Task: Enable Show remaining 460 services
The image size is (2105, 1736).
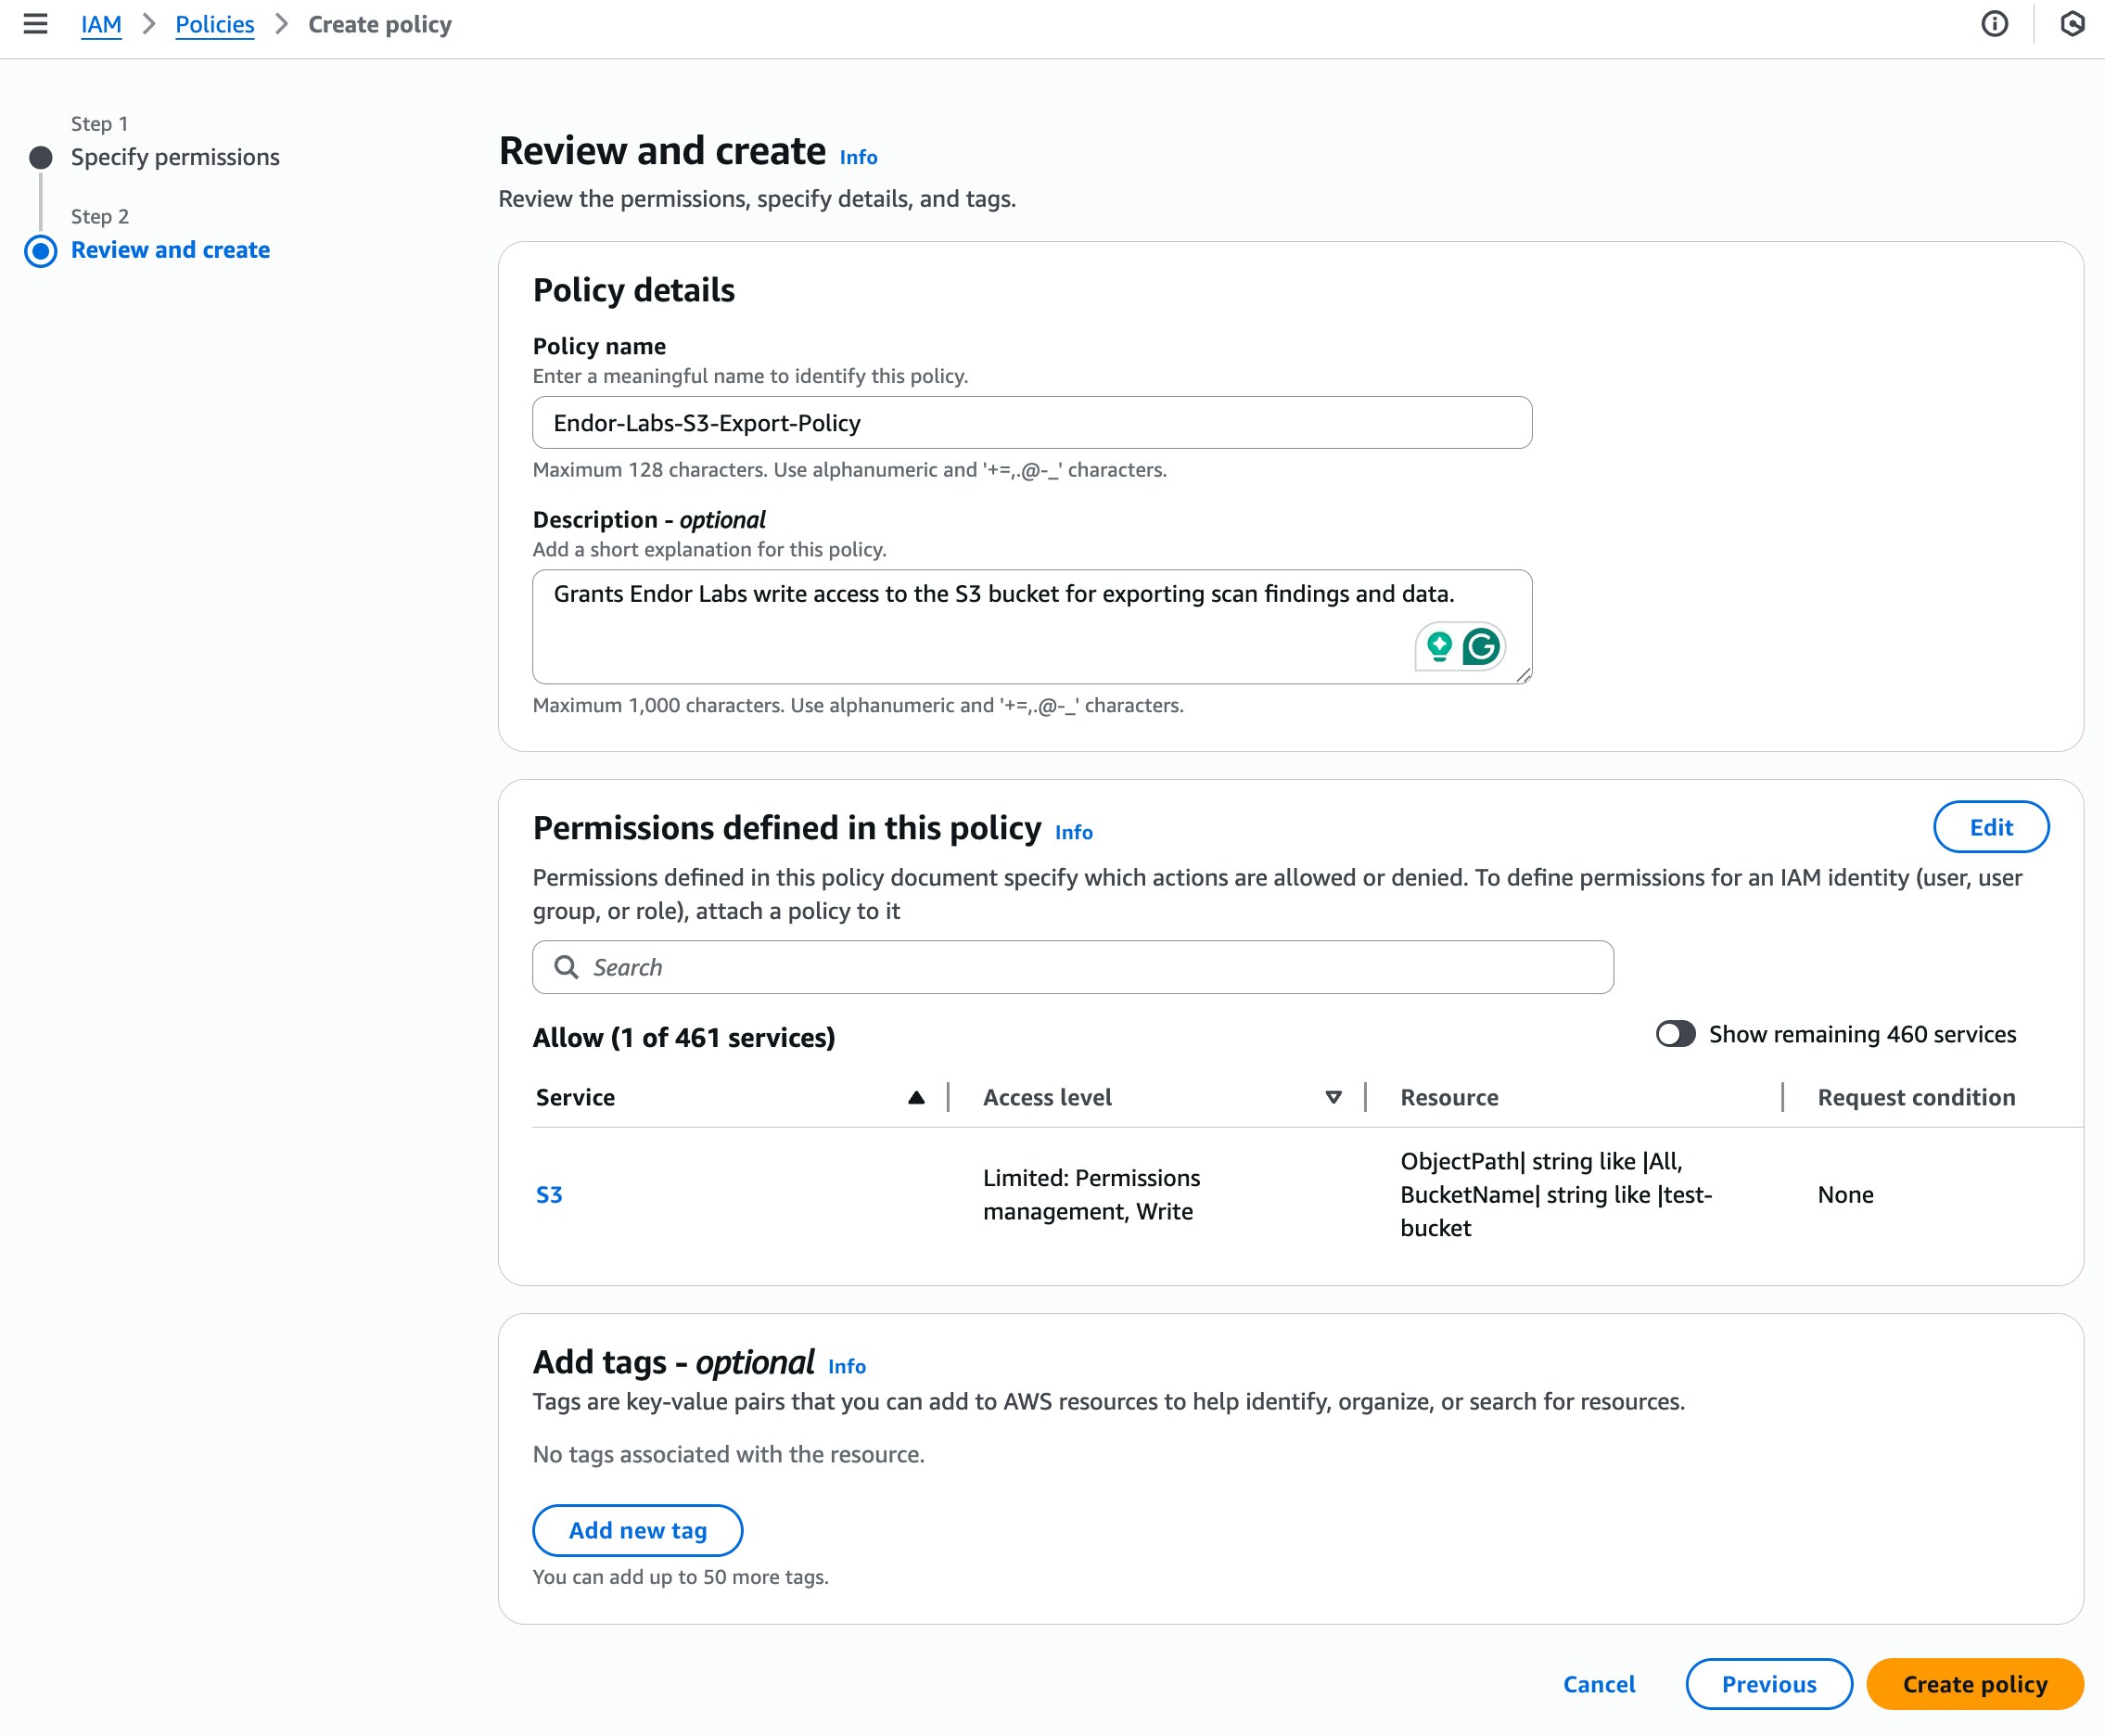Action: (x=1677, y=1034)
